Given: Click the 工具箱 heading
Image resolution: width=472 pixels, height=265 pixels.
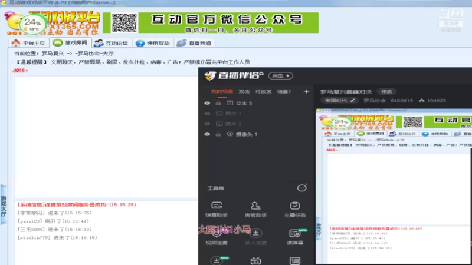Looking at the screenshot, I should [x=216, y=188].
